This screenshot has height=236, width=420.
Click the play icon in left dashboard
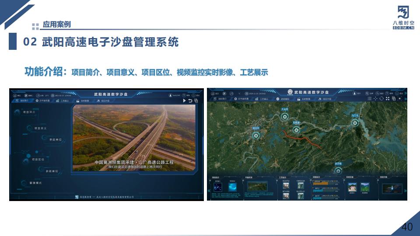tap(185, 101)
